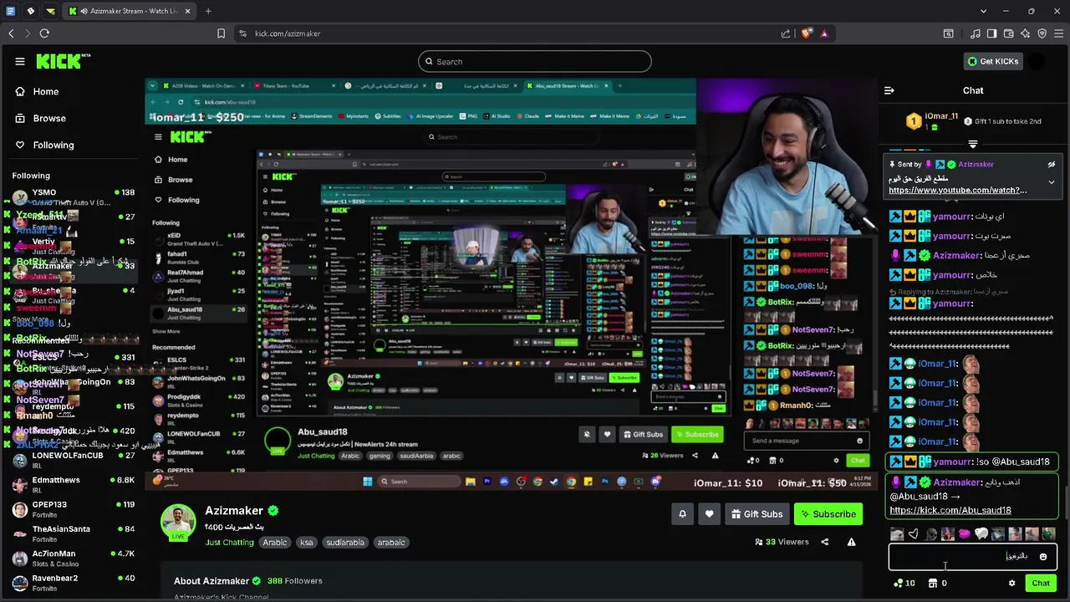Toggle the browser sidebar panel
The width and height of the screenshot is (1070, 602).
pyautogui.click(x=991, y=33)
